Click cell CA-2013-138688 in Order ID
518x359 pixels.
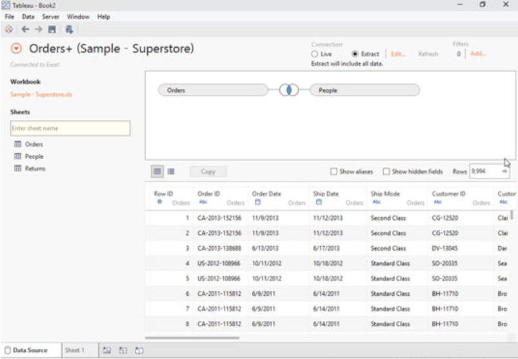click(219, 248)
